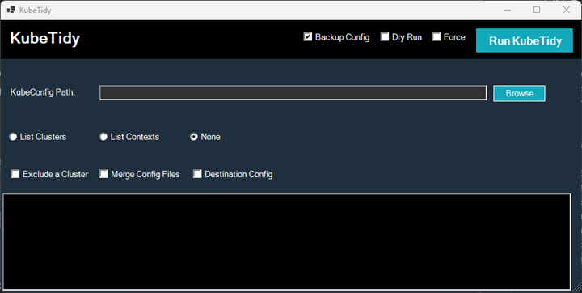Click the KubeConfig Path label
Viewport: 582px width, 293px height.
43,92
